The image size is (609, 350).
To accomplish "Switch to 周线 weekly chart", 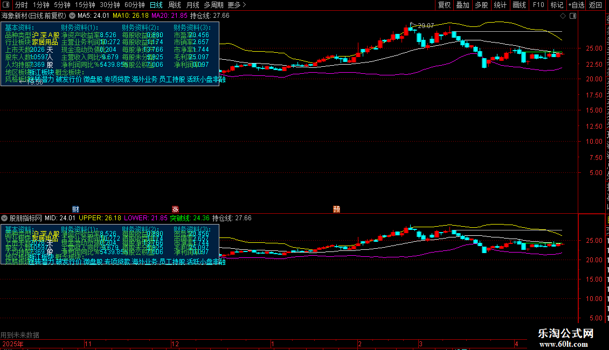I will pyautogui.click(x=175, y=5).
